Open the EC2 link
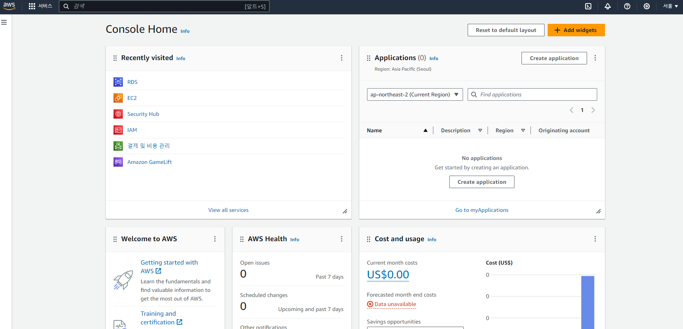683x329 pixels. (x=132, y=98)
